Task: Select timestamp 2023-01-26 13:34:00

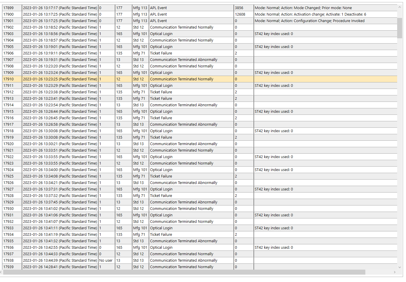Action: [x=60, y=170]
